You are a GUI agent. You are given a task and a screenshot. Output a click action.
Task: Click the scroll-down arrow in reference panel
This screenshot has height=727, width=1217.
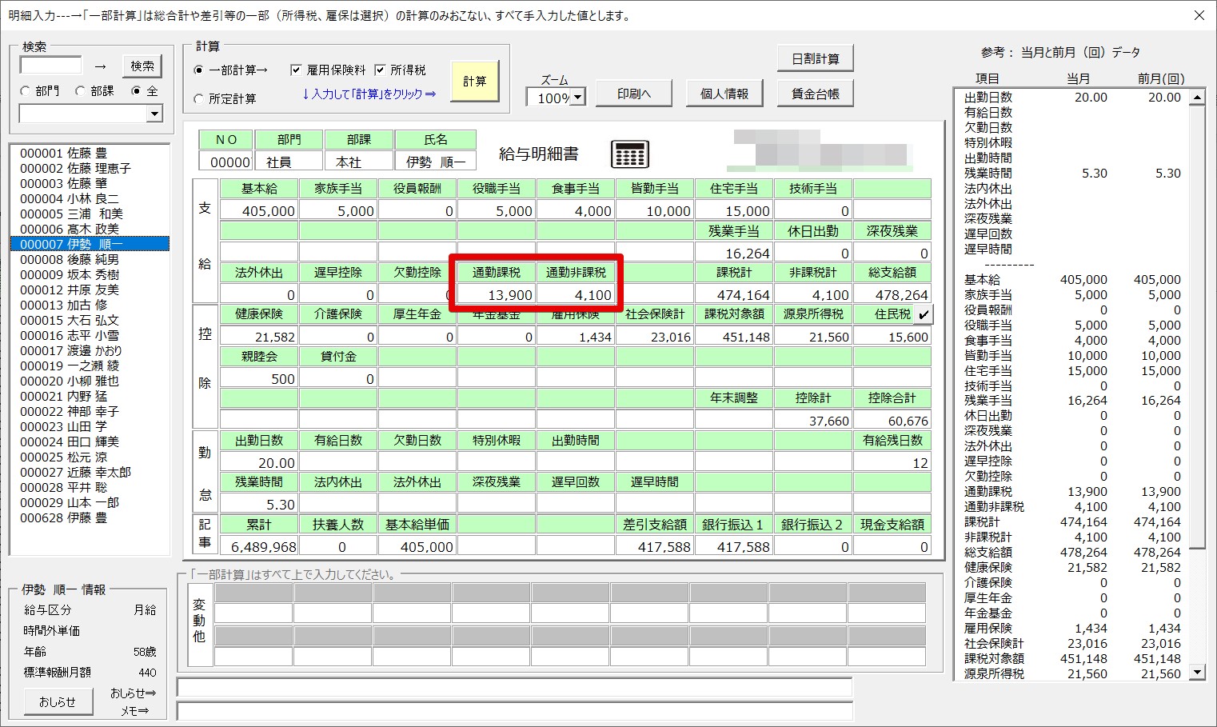1197,673
